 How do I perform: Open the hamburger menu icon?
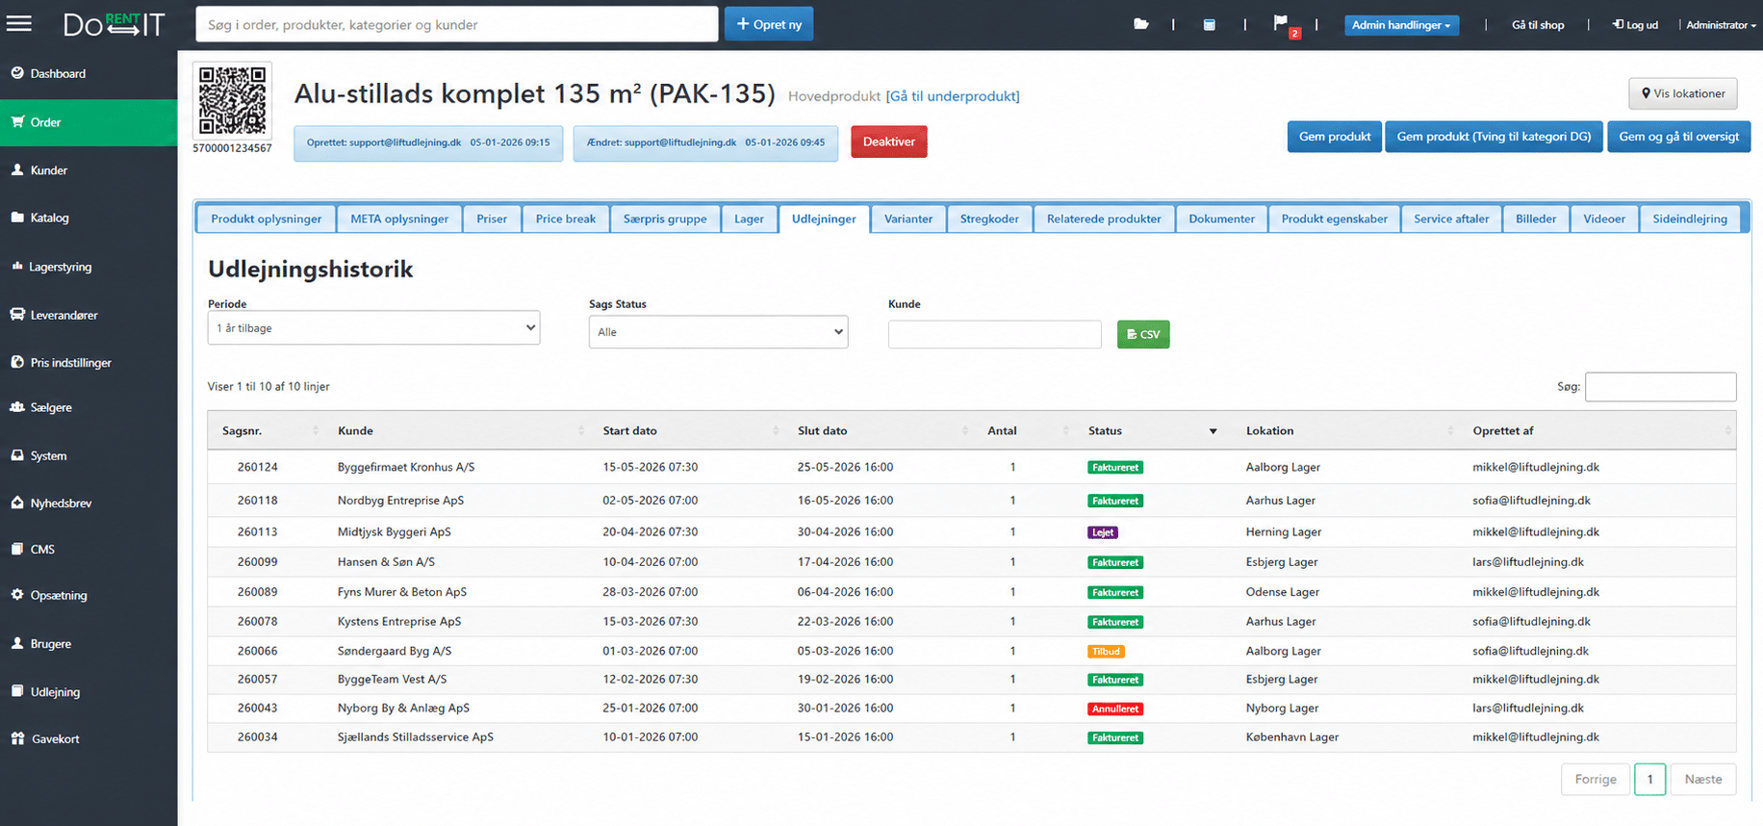[19, 24]
